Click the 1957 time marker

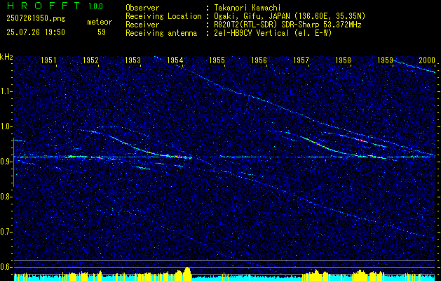pyautogui.click(x=301, y=60)
